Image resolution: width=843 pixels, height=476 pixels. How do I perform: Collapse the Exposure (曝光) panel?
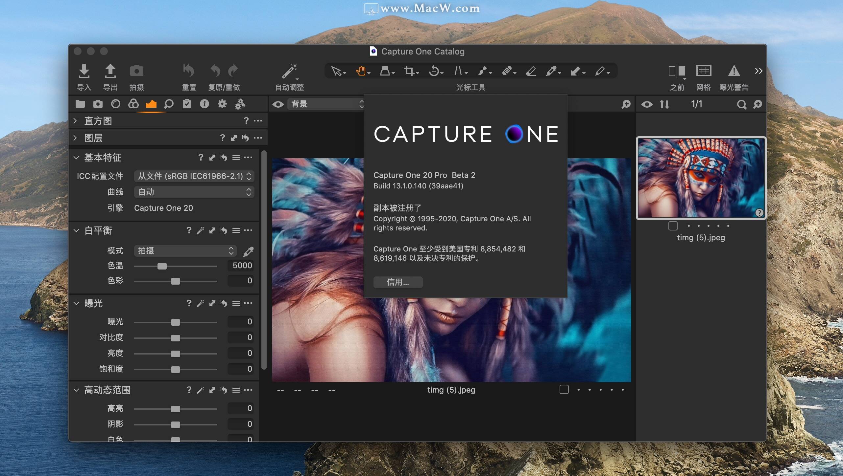pos(76,303)
